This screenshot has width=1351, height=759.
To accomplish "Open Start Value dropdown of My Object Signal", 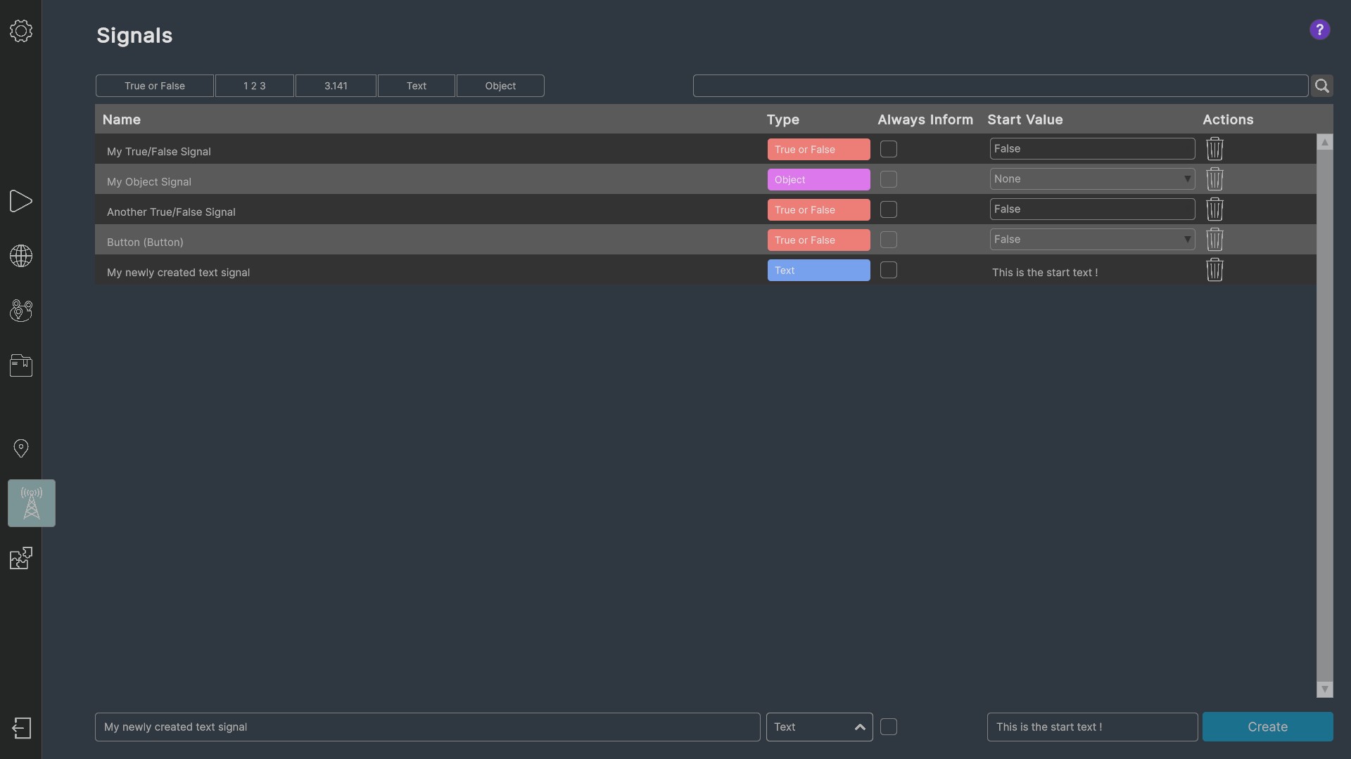I will tap(1092, 179).
